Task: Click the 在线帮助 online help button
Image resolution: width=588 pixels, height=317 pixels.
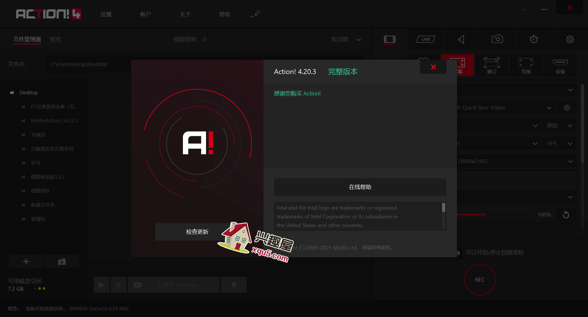Action: click(360, 187)
